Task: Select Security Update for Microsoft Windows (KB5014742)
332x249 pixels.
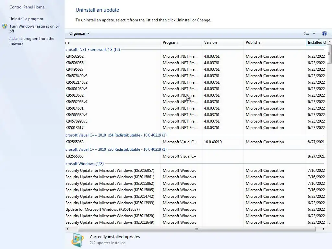Action: pos(196,196)
